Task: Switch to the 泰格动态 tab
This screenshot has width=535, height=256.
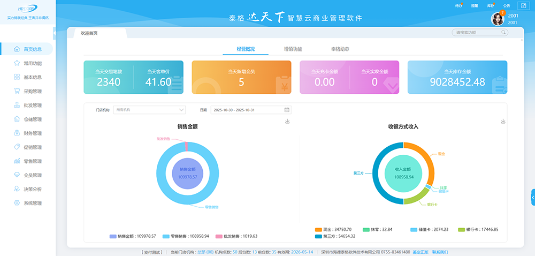Action: (340, 49)
